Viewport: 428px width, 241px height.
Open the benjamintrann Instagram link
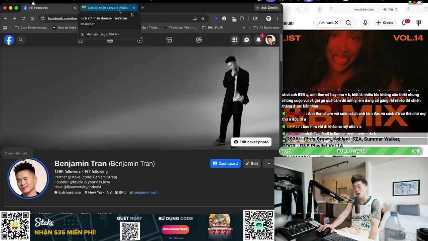pos(146,192)
